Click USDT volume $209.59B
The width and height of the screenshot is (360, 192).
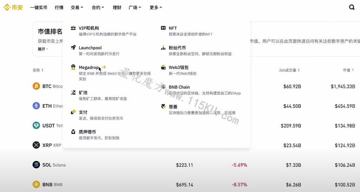click(291, 126)
